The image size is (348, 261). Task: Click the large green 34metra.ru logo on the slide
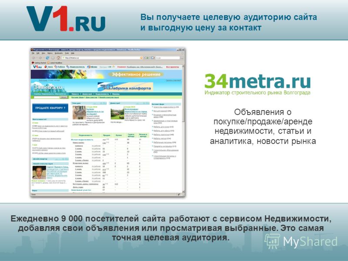pos(258,84)
